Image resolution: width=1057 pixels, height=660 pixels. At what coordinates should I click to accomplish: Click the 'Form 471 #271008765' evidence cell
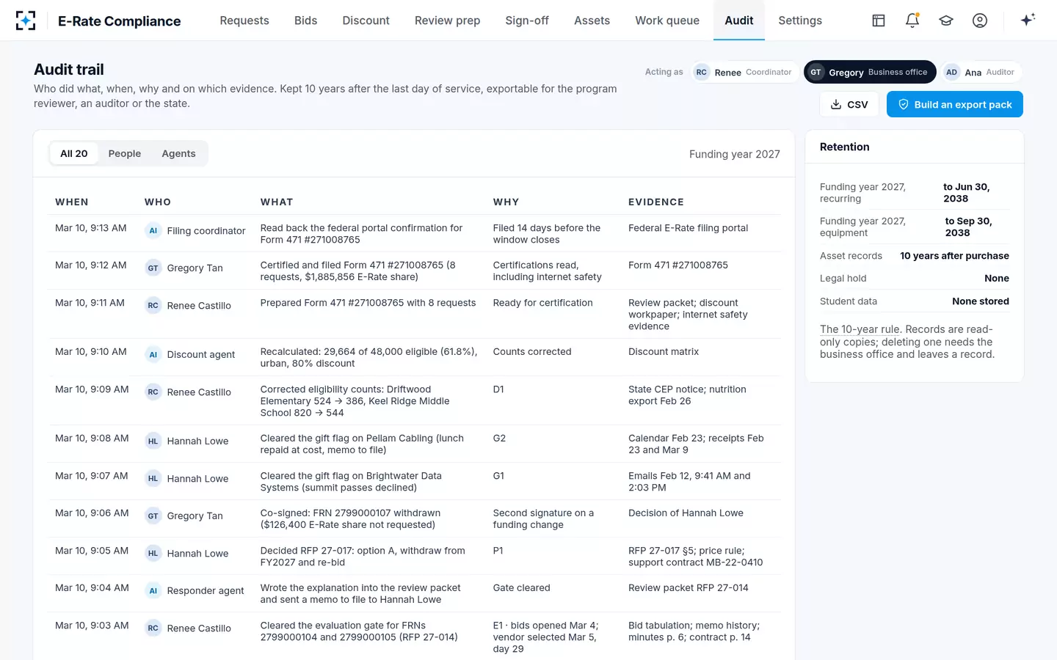(678, 265)
